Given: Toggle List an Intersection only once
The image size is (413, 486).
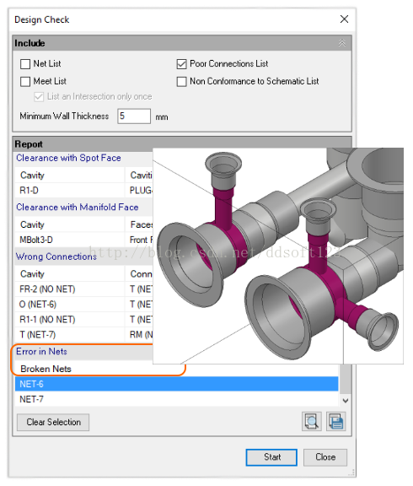Looking at the screenshot, I should [x=39, y=97].
